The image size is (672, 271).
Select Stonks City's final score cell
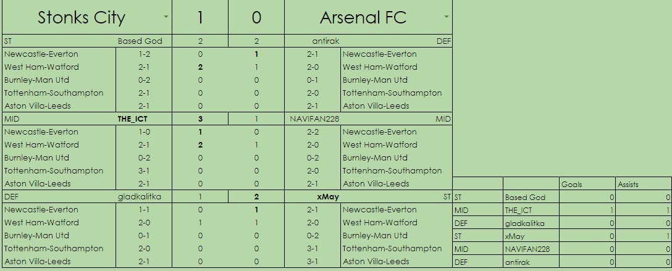[x=199, y=17]
